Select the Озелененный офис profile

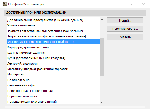tap(53, 85)
